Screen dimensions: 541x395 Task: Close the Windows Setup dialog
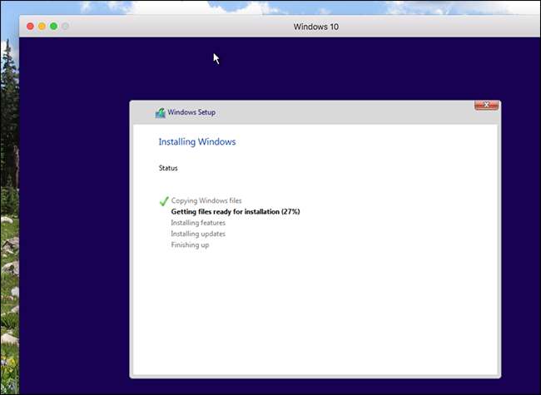tap(486, 105)
